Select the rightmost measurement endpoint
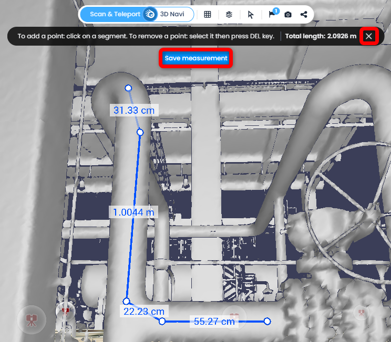 (x=267, y=322)
